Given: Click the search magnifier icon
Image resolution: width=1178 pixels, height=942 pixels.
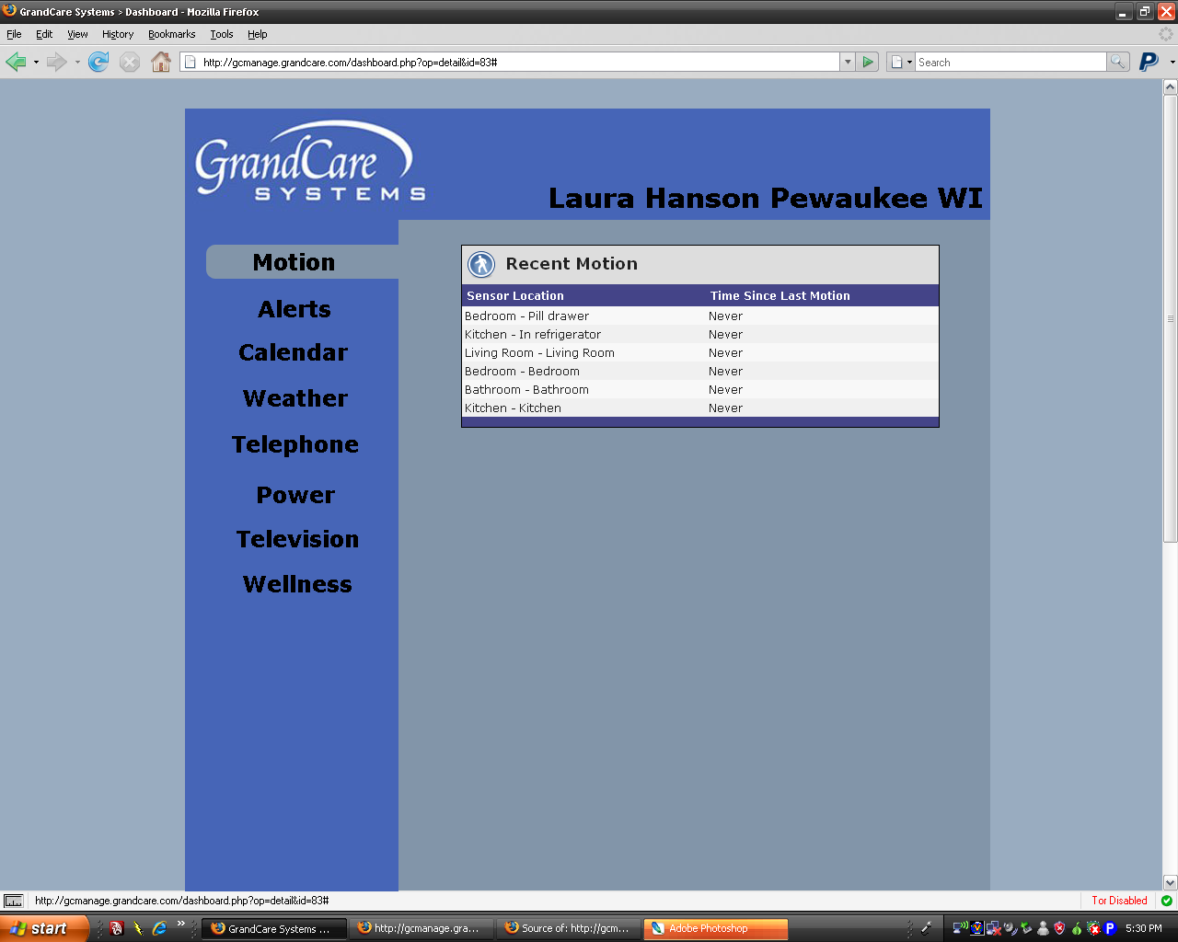Looking at the screenshot, I should point(1118,62).
